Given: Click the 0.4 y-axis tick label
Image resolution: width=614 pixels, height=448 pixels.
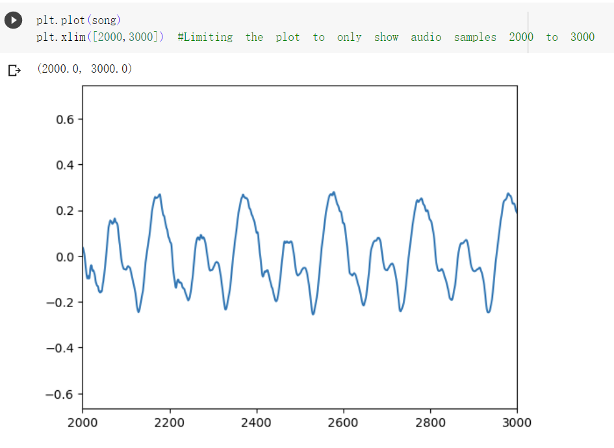Looking at the screenshot, I should pyautogui.click(x=66, y=165).
